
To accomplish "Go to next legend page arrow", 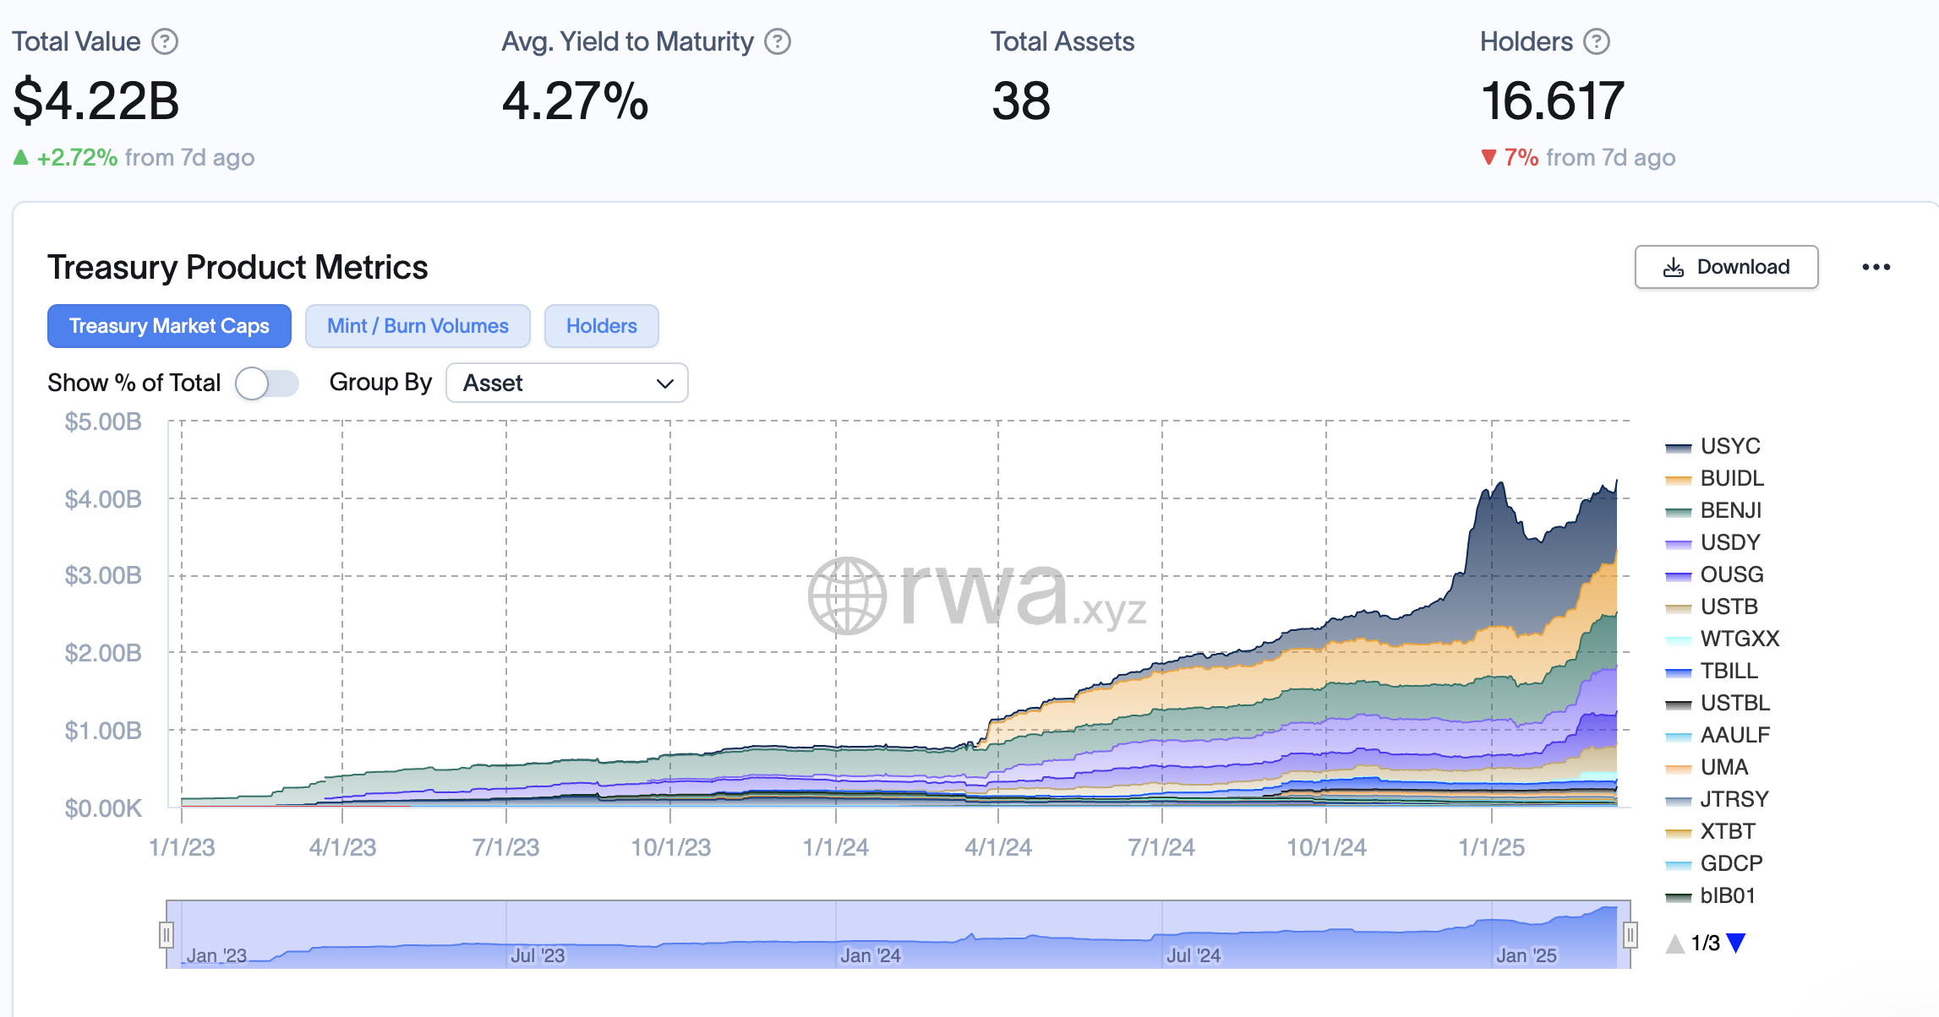I will click(1736, 943).
